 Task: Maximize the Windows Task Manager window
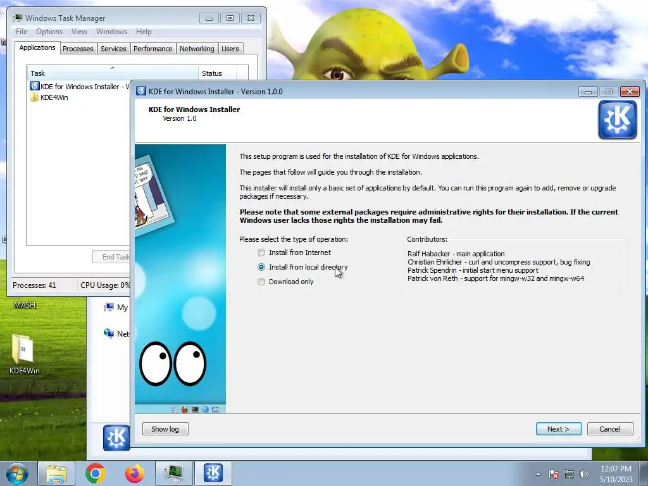[230, 18]
